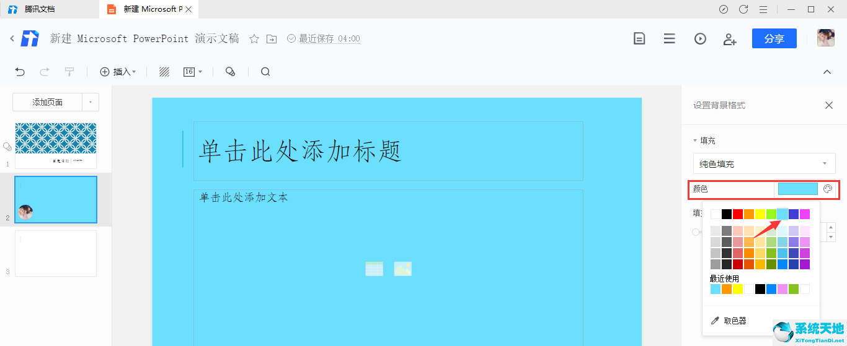Pick the green swatch under 最近使用

(x=794, y=289)
